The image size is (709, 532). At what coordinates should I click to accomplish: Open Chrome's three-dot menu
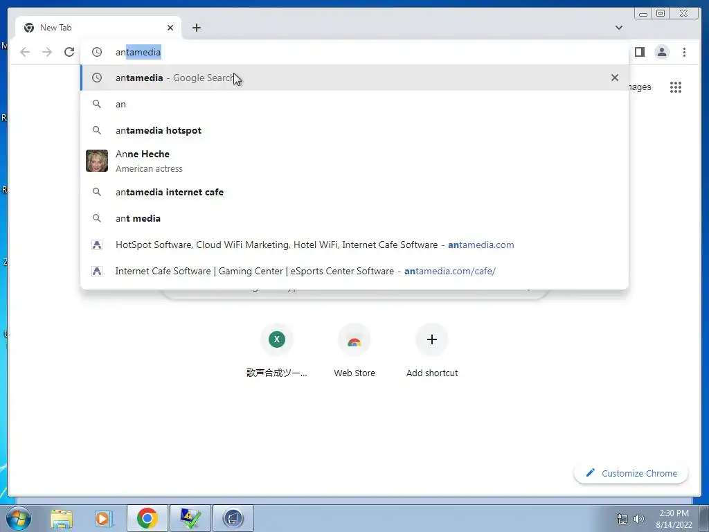click(x=684, y=52)
